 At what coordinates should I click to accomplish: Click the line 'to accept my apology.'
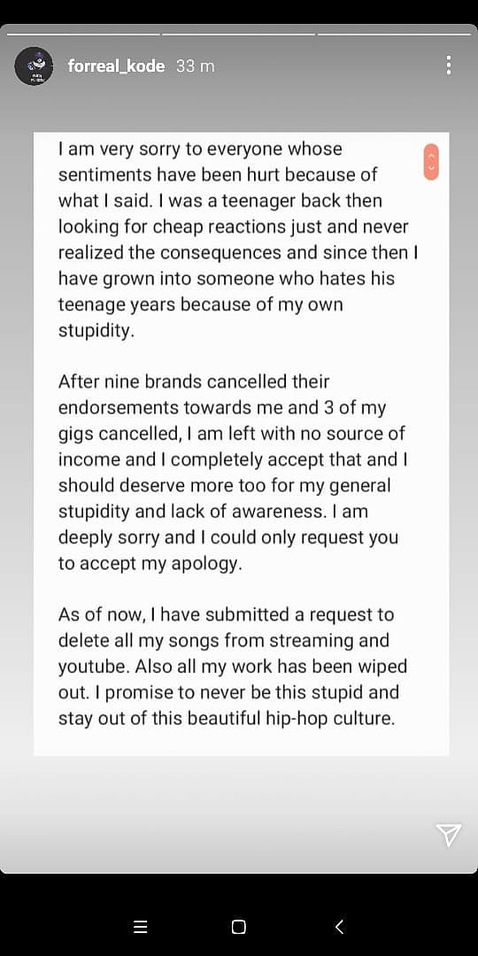150,564
